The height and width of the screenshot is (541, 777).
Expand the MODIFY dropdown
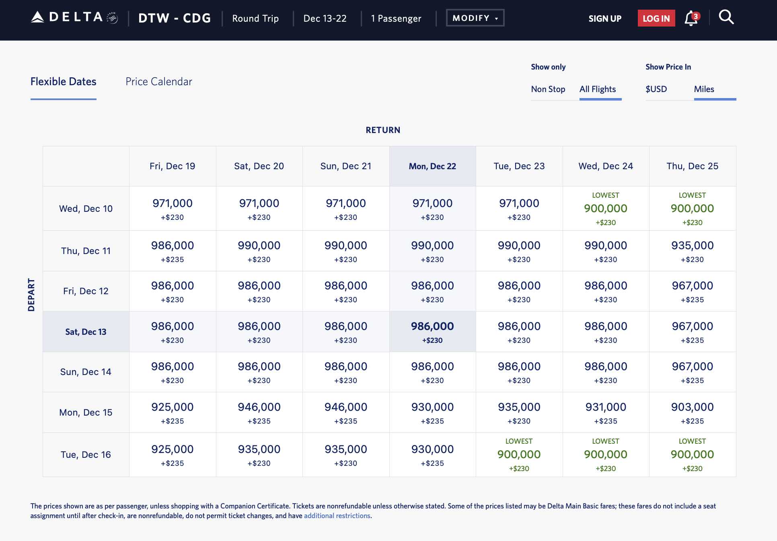475,18
